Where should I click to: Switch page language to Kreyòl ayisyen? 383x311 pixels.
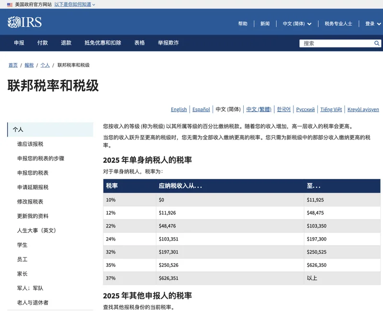pos(363,109)
